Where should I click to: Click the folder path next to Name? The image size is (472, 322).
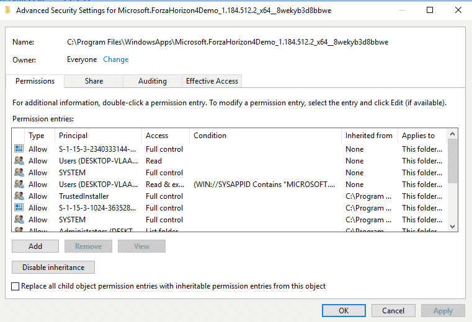click(x=228, y=42)
